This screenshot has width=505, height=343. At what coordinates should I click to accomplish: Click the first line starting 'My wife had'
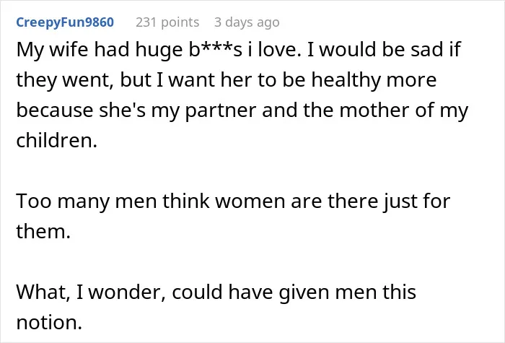(x=238, y=51)
